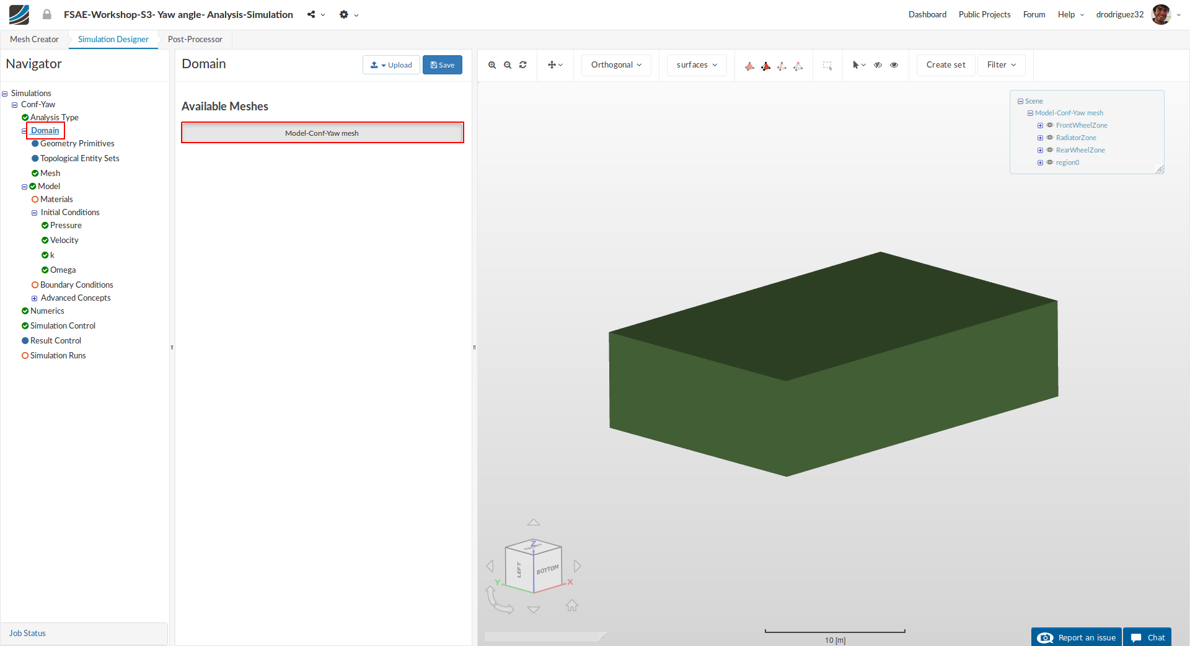
Task: Click the show all eye icon in toolbar
Action: 894,65
